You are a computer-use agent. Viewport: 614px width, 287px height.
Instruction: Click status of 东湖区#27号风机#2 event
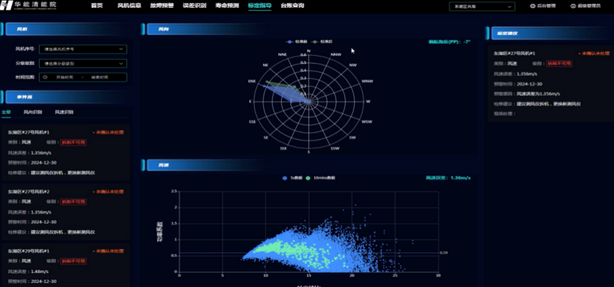[108, 192]
